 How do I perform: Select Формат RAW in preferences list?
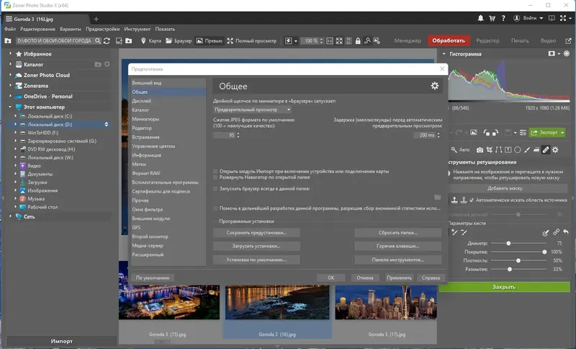pos(146,174)
